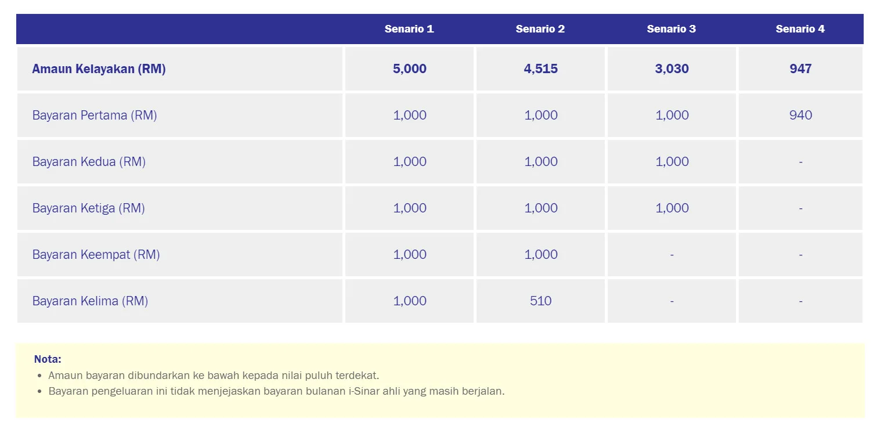877x433 pixels.
Task: Click the Bayaran Kedua (RM) row label
Action: pyautogui.click(x=89, y=162)
